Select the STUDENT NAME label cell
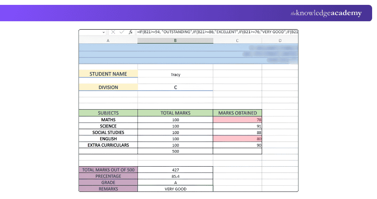 click(x=108, y=74)
